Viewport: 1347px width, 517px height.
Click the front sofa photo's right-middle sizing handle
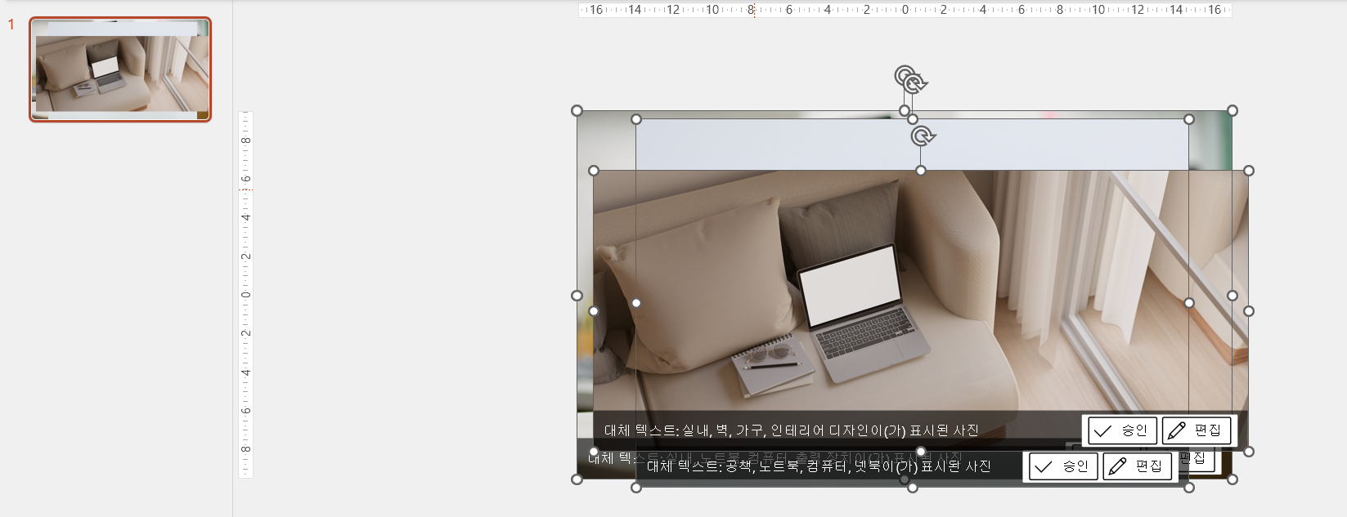(x=1249, y=311)
